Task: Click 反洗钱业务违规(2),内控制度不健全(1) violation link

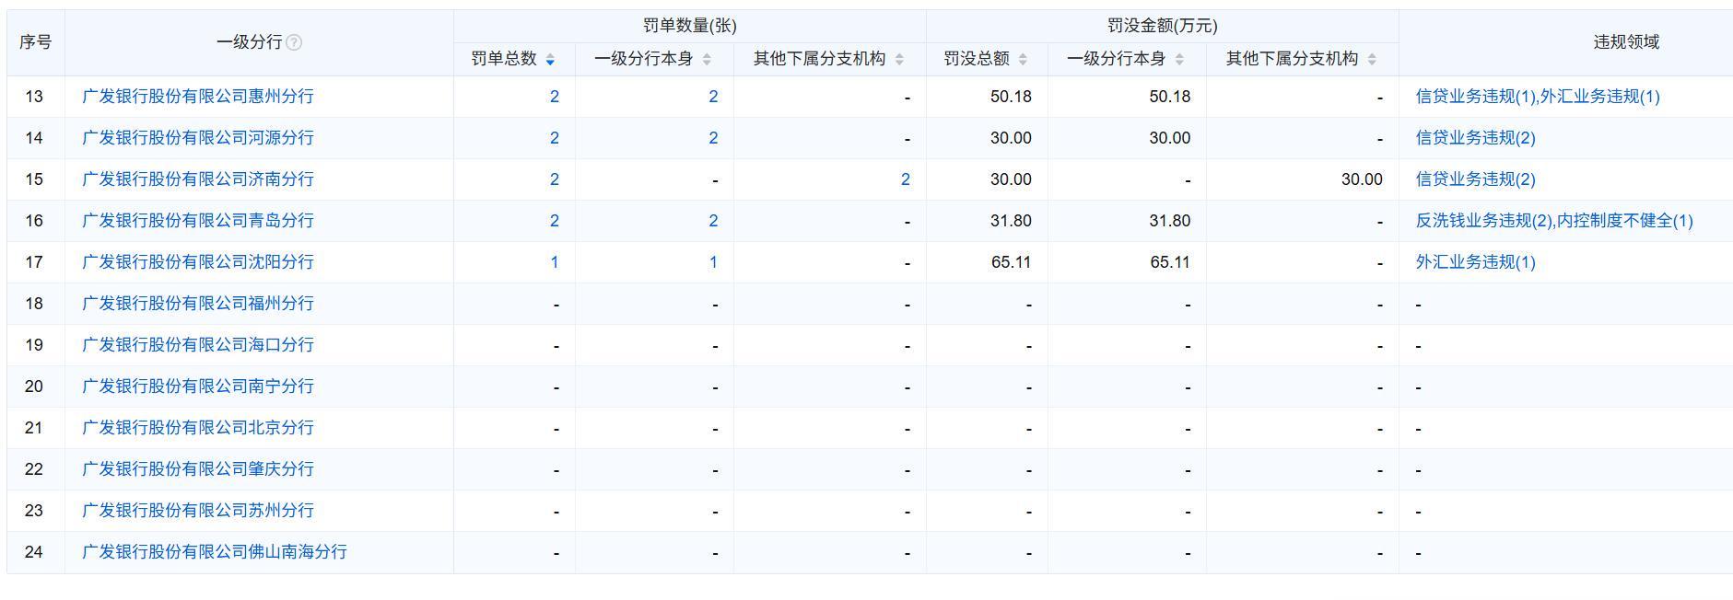Action: coord(1553,221)
